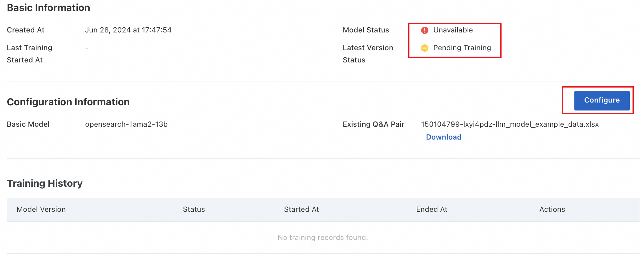
Task: Select the Ended At column header
Action: click(x=431, y=209)
